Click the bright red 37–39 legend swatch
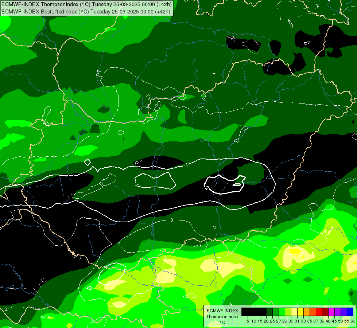This screenshot has width=357, height=328. point(319,312)
